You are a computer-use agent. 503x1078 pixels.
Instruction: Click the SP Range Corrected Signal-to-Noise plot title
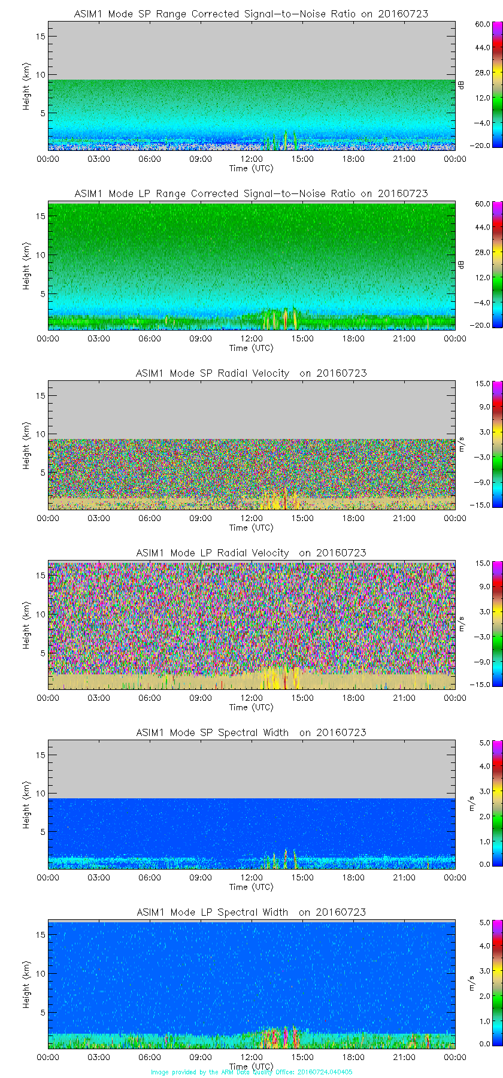pyautogui.click(x=251, y=14)
